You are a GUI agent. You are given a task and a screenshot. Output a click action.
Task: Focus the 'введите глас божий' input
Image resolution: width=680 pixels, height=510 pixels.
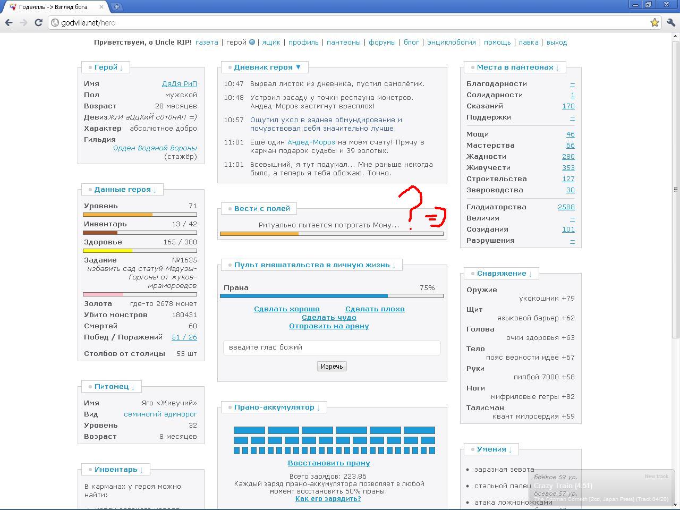(332, 347)
